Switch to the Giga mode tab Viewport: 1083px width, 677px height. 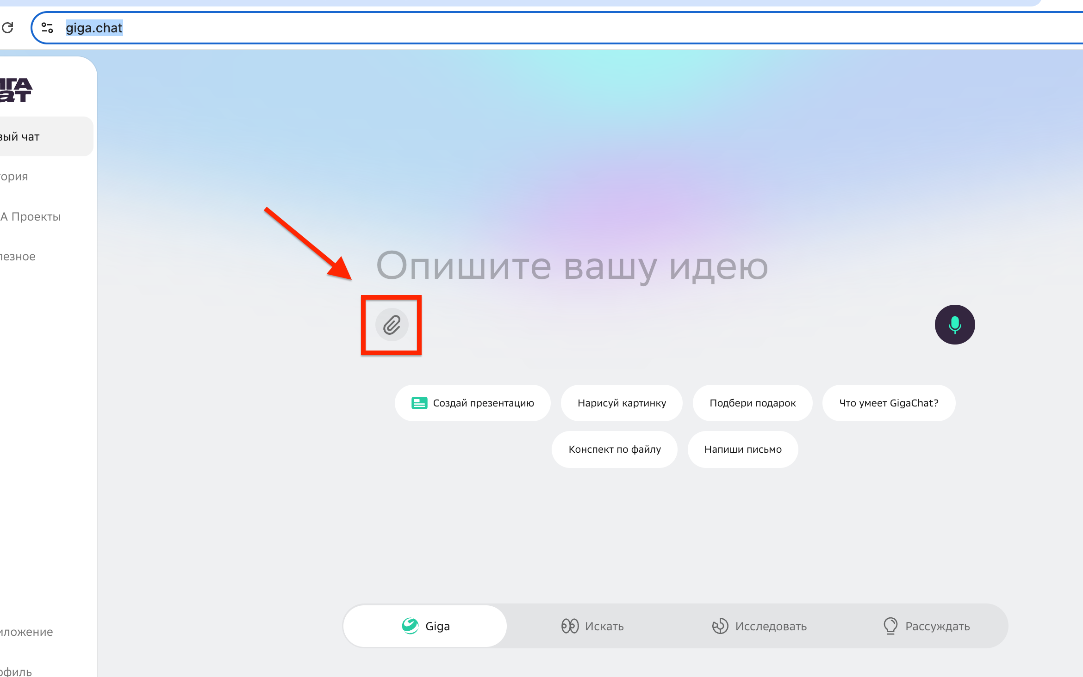pyautogui.click(x=425, y=626)
